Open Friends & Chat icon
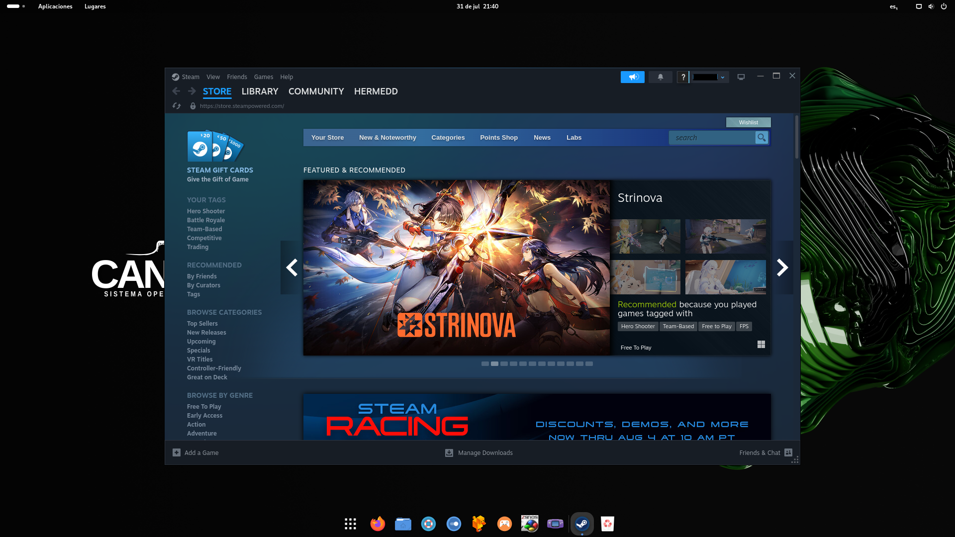The width and height of the screenshot is (955, 537). pyautogui.click(x=788, y=452)
